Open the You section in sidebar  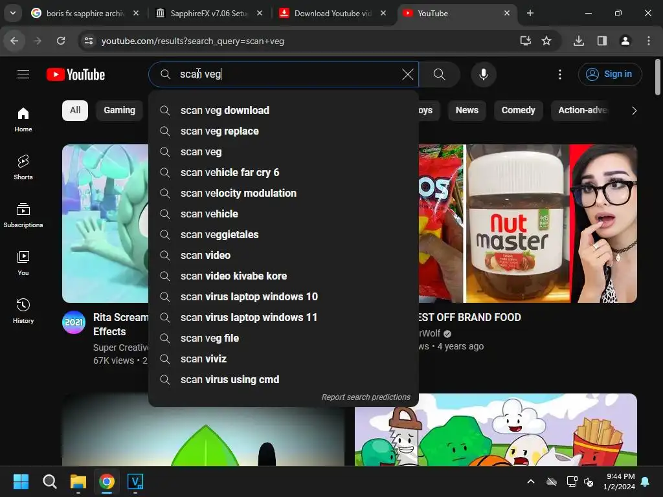[x=23, y=263]
